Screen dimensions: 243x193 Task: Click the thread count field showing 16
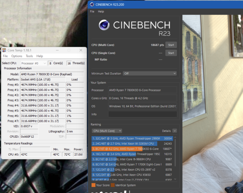pos(69,63)
